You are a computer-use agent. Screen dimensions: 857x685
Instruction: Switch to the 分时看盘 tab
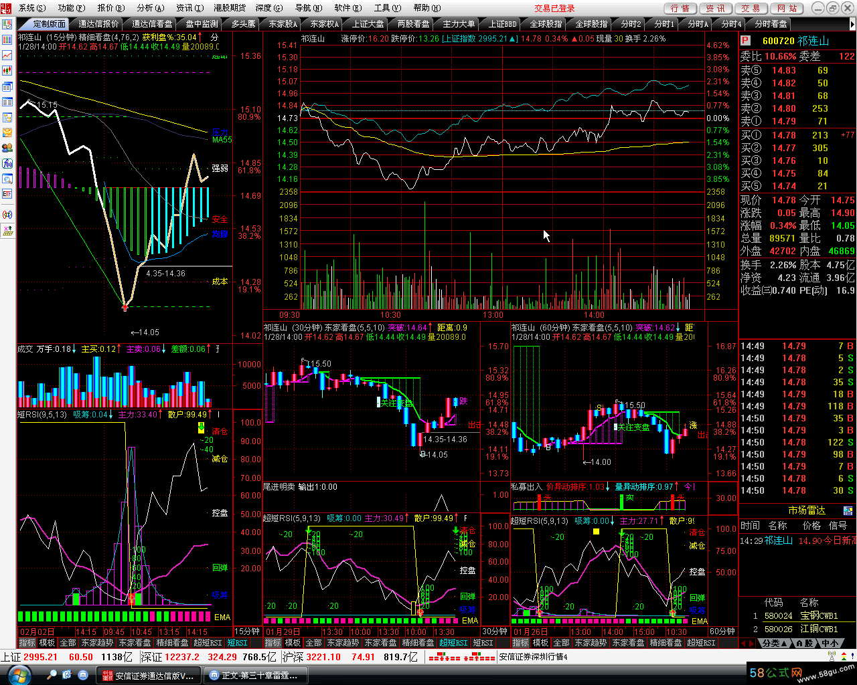click(771, 24)
